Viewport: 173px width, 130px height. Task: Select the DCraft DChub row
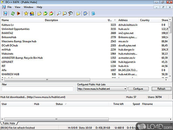(84, 45)
